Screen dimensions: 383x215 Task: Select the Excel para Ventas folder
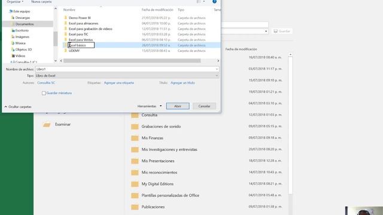tap(81, 40)
